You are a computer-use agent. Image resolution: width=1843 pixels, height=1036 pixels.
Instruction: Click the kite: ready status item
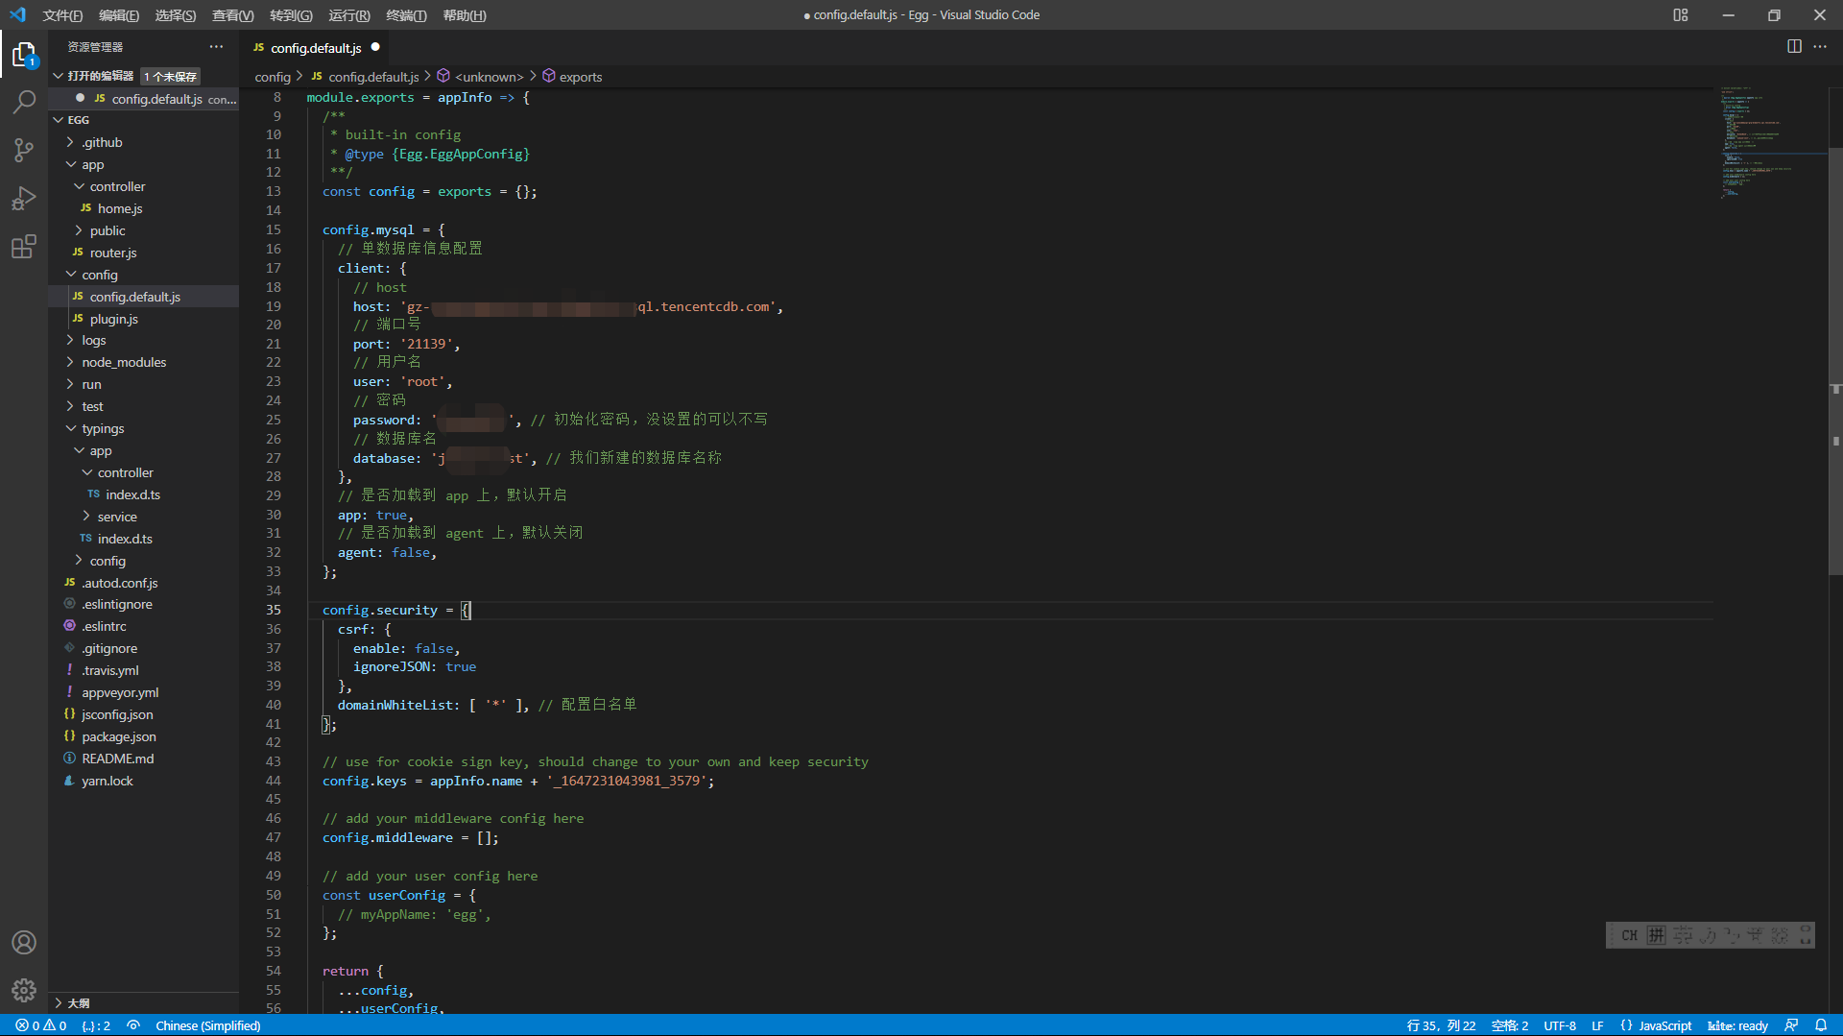point(1737,1025)
